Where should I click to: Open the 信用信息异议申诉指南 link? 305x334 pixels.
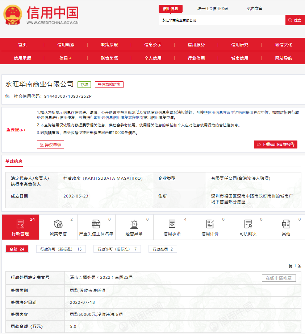pyautogui.click(x=226, y=112)
